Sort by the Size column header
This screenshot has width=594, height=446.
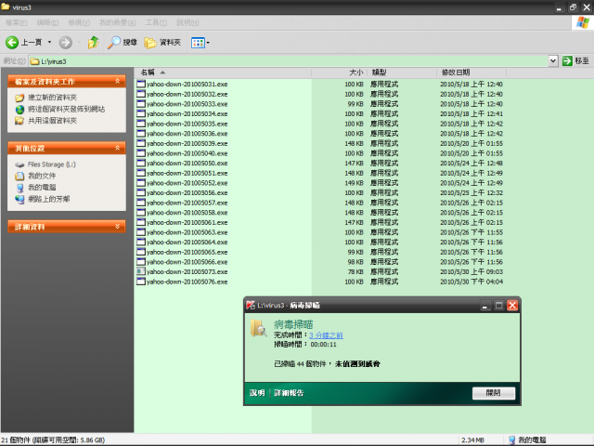click(x=339, y=72)
